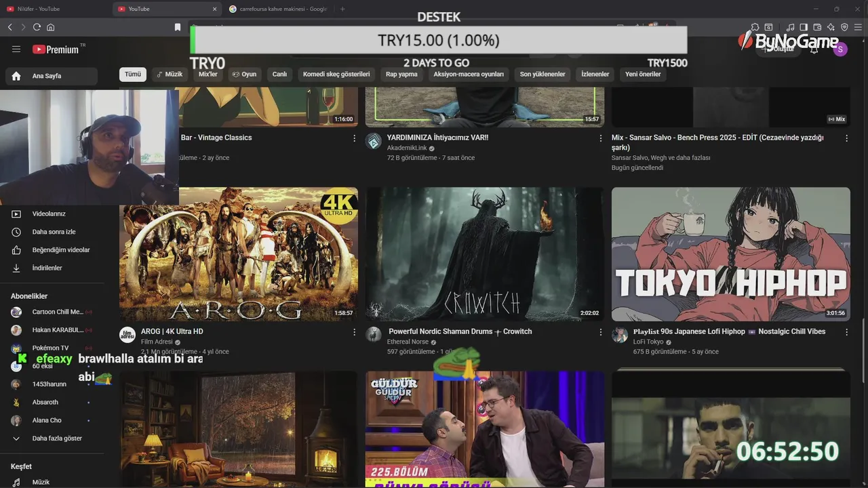The width and height of the screenshot is (868, 488).
Task: Go to Ana Sayfa in sidebar
Action: click(x=52, y=76)
